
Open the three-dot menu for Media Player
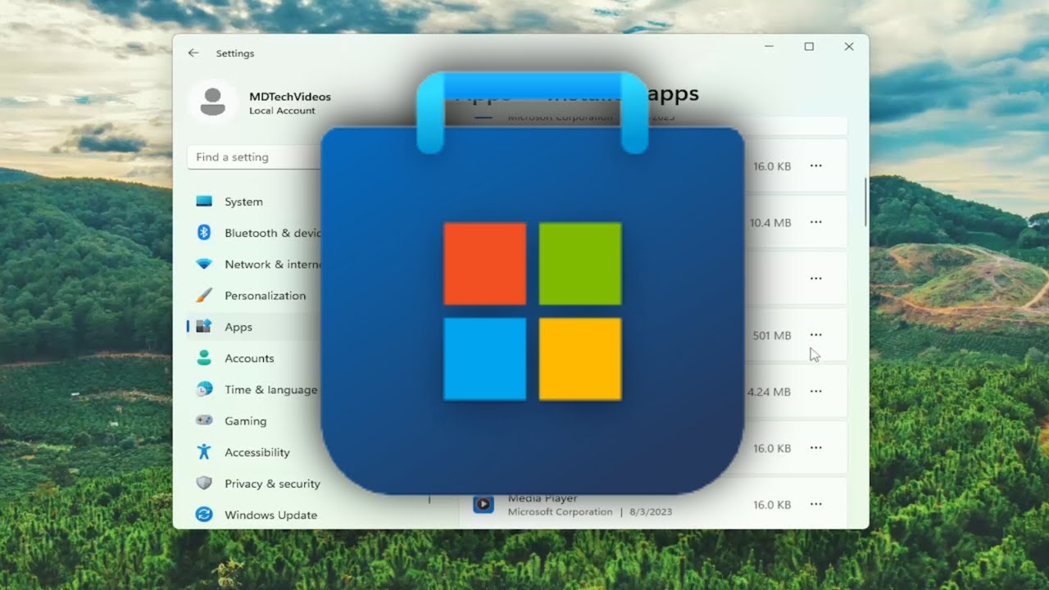815,505
